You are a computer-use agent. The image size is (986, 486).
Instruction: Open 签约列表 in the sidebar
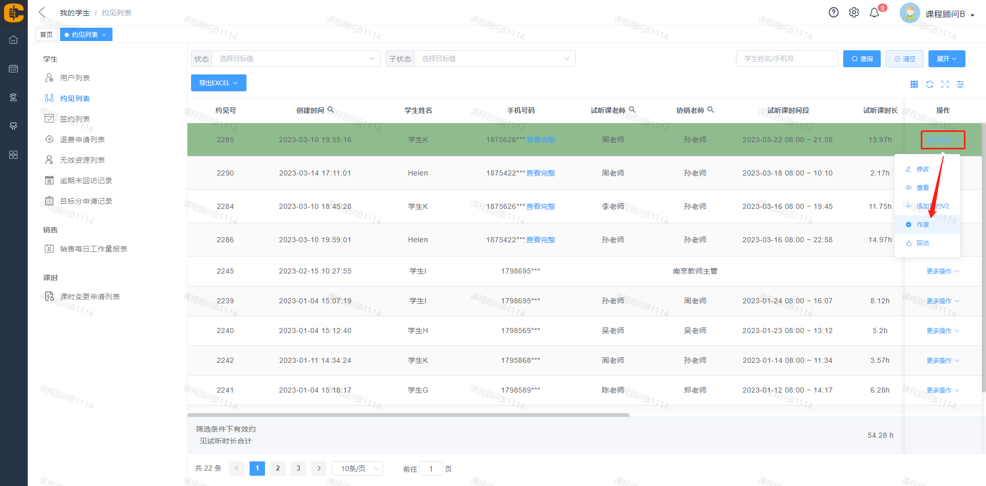pos(75,119)
